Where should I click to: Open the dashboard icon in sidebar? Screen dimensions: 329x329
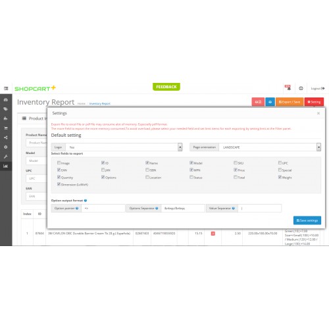click(x=6, y=100)
